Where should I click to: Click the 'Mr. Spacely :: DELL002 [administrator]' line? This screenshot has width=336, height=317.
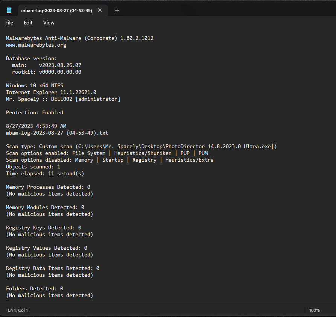tap(63, 99)
